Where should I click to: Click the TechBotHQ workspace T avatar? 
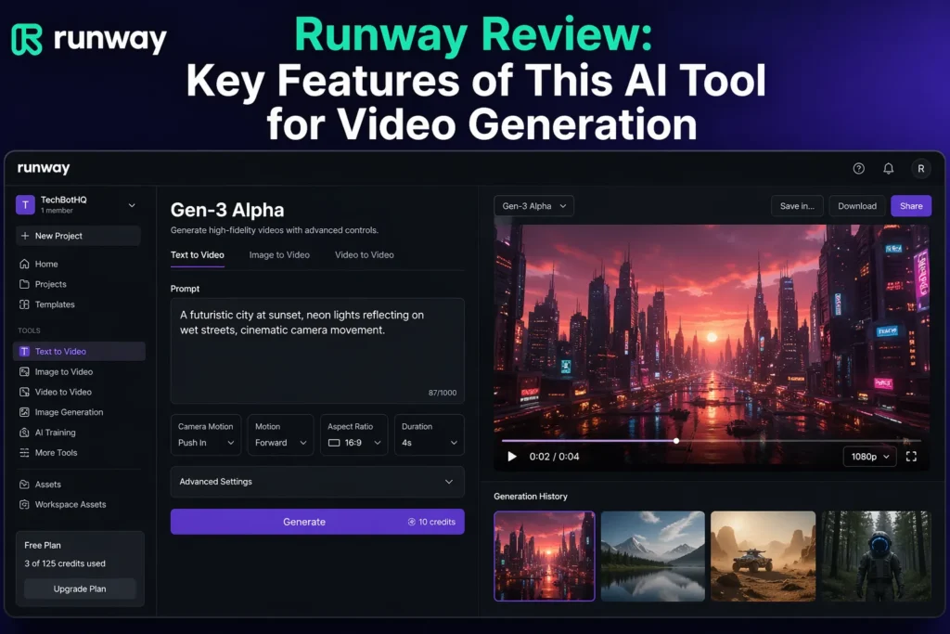[25, 205]
